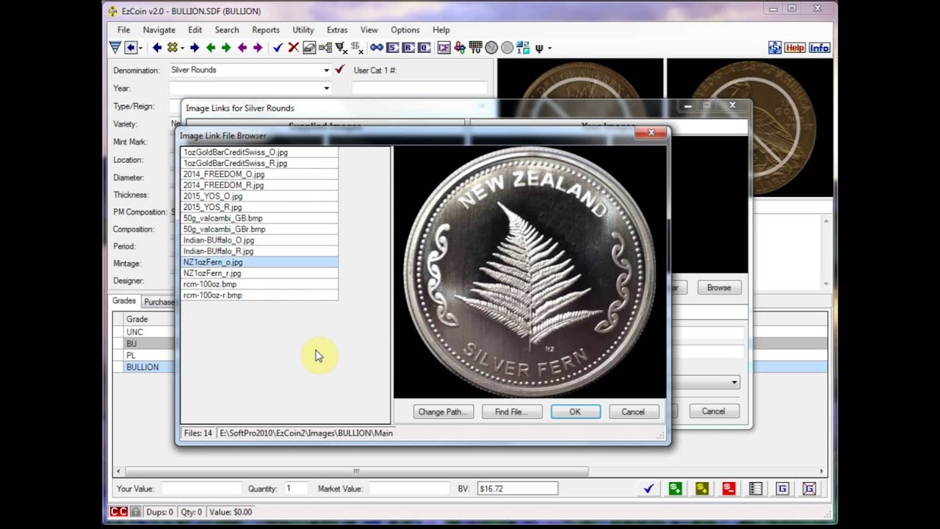Open the Utility menu
The width and height of the screenshot is (940, 529).
[303, 30]
